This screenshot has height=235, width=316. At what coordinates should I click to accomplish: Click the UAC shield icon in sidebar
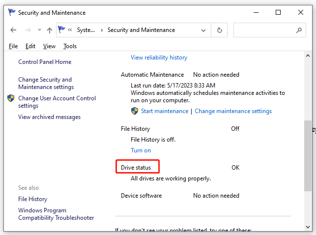pyautogui.click(x=11, y=98)
